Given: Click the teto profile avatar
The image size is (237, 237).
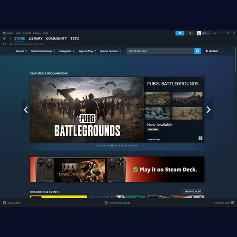Looking at the screenshot, I should (x=199, y=33).
